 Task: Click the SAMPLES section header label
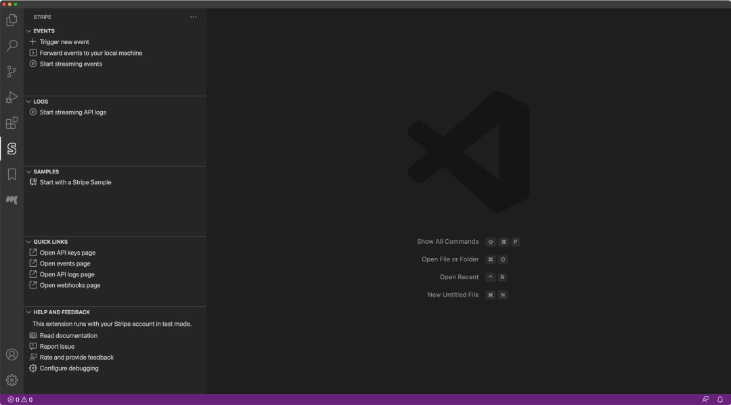46,172
